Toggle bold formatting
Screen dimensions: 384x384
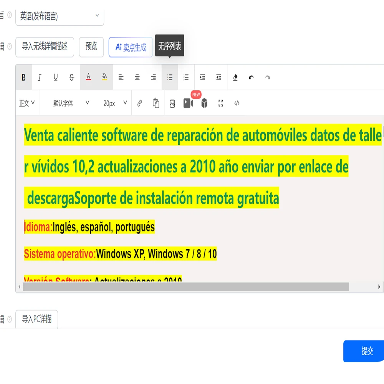[23, 77]
